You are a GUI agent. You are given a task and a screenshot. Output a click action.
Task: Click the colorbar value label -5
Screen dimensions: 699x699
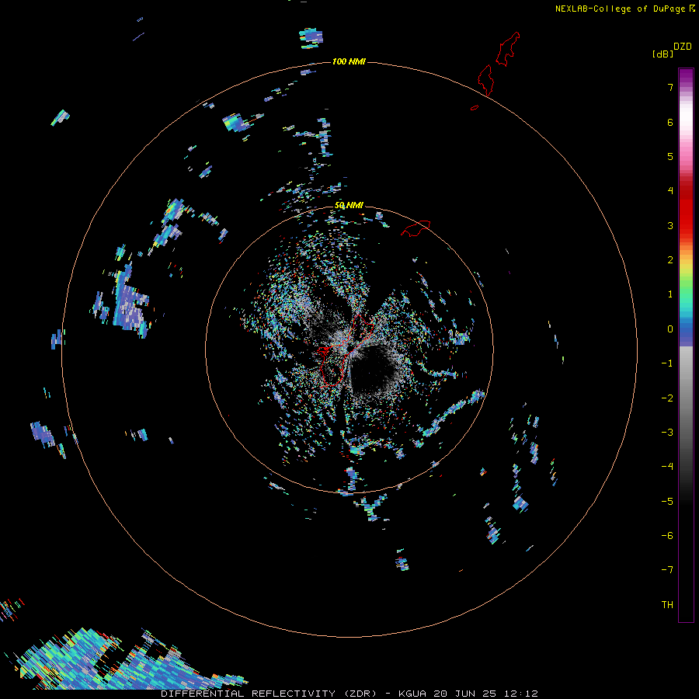pyautogui.click(x=667, y=502)
